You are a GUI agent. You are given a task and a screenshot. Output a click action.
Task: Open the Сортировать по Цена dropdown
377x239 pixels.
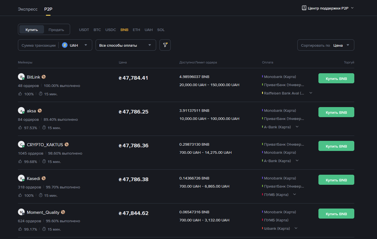[x=326, y=45]
